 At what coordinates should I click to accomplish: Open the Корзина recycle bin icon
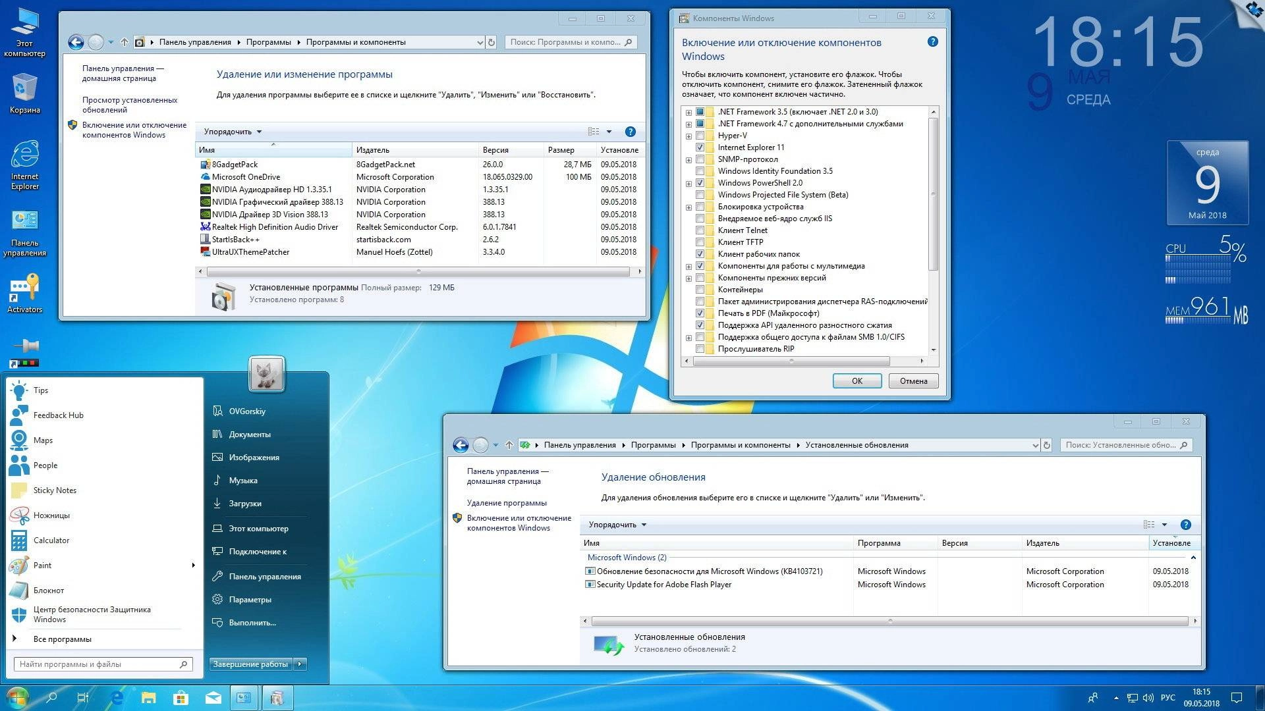[x=24, y=93]
